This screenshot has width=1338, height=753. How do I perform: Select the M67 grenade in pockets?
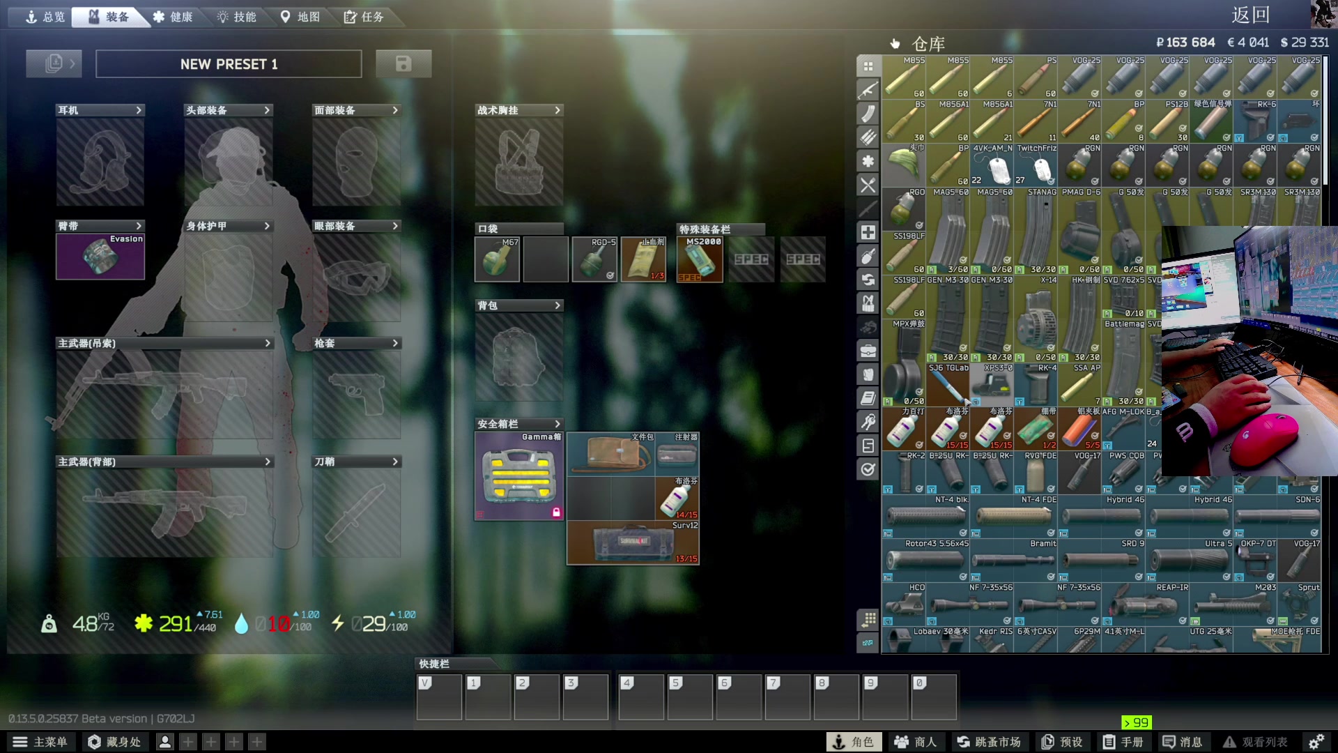[497, 259]
